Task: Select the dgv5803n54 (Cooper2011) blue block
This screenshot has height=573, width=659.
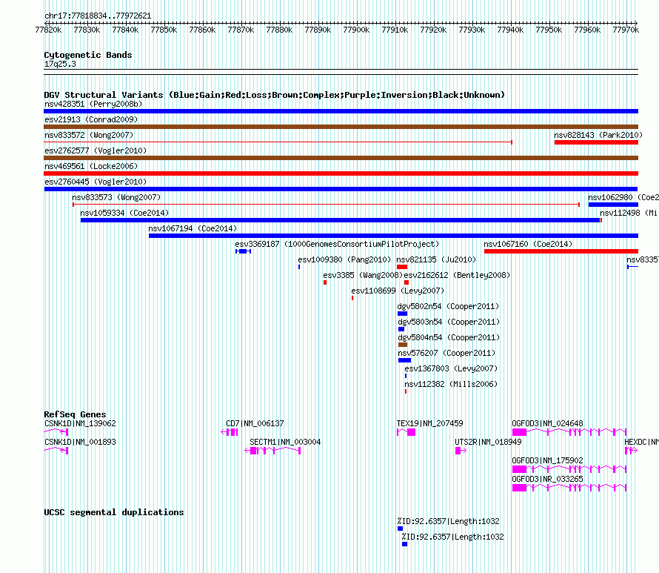Action: pyautogui.click(x=401, y=329)
